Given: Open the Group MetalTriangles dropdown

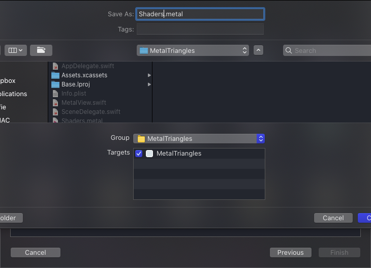Looking at the screenshot, I should (x=199, y=138).
